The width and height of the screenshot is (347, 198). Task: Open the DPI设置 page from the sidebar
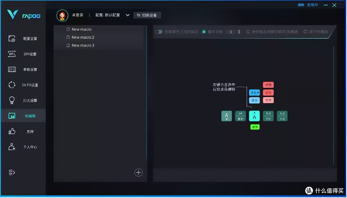[23, 54]
